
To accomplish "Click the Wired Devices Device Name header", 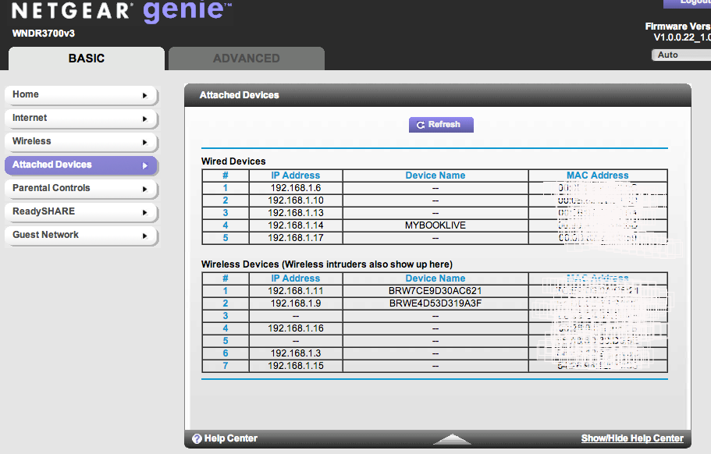I will coord(435,176).
